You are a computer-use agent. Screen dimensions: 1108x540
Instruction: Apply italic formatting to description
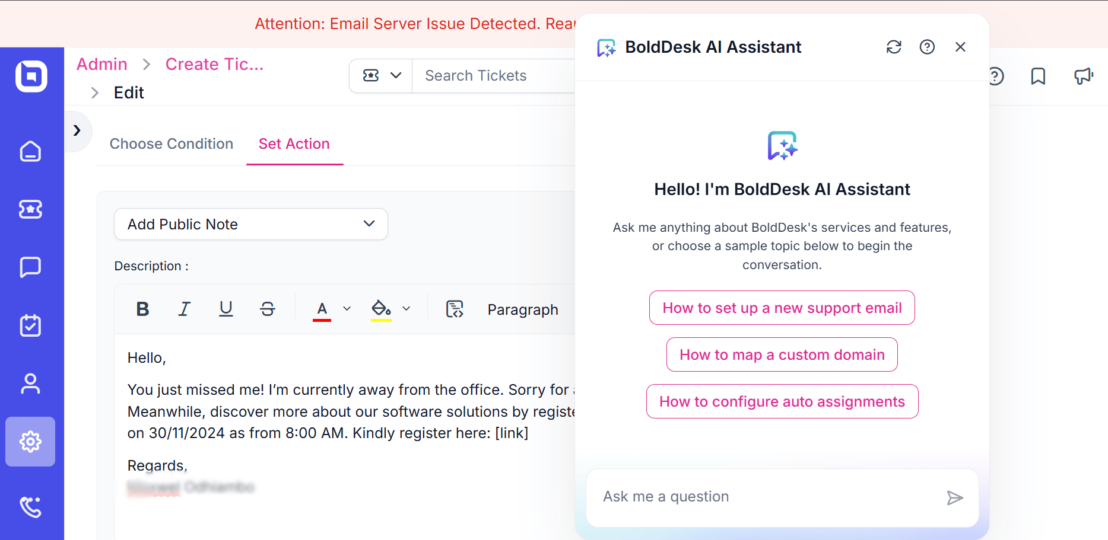click(x=184, y=309)
